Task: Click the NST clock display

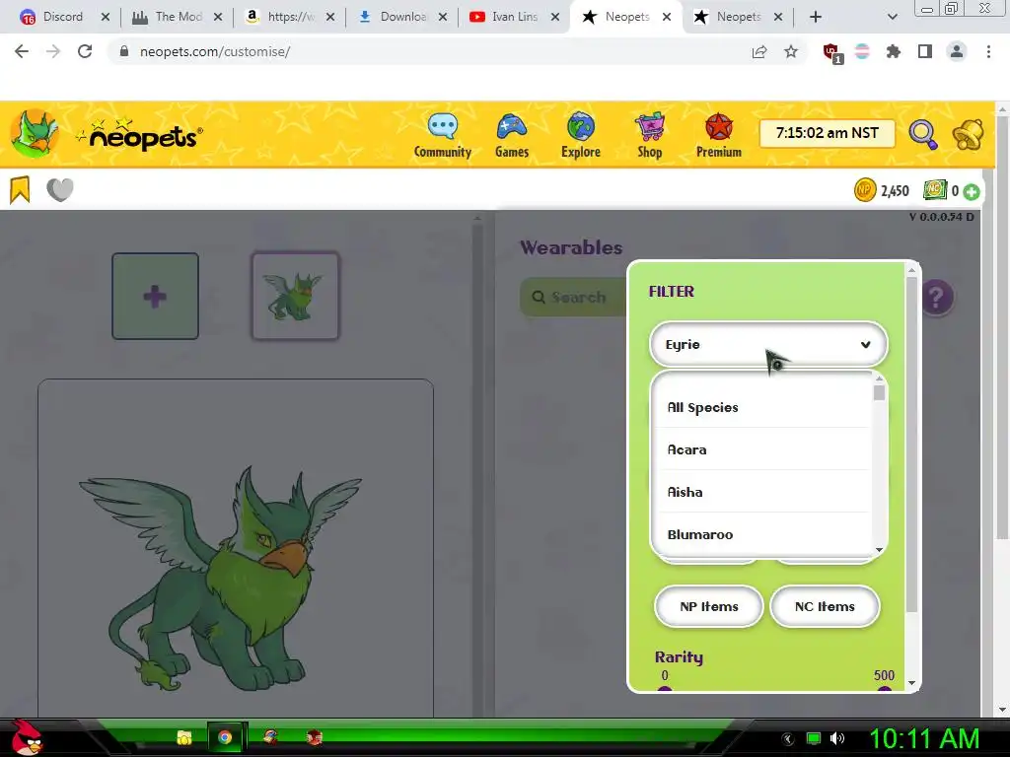Action: click(x=828, y=133)
